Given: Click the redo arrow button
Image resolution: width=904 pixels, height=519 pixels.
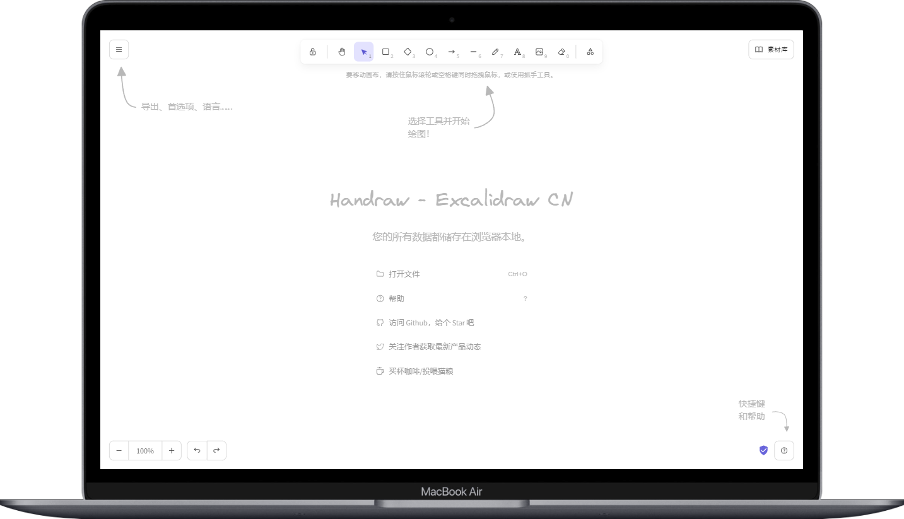Looking at the screenshot, I should 216,450.
